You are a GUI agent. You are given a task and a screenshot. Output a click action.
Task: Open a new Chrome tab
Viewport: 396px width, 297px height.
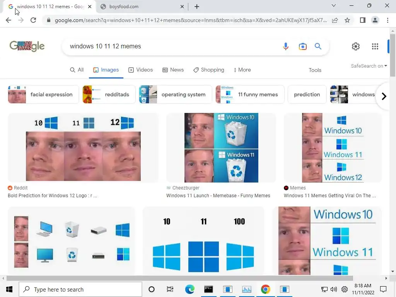[197, 7]
